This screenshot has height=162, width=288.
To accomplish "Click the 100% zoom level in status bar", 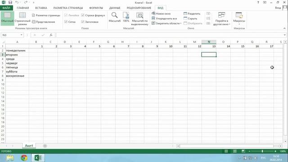I will click(x=283, y=151).
